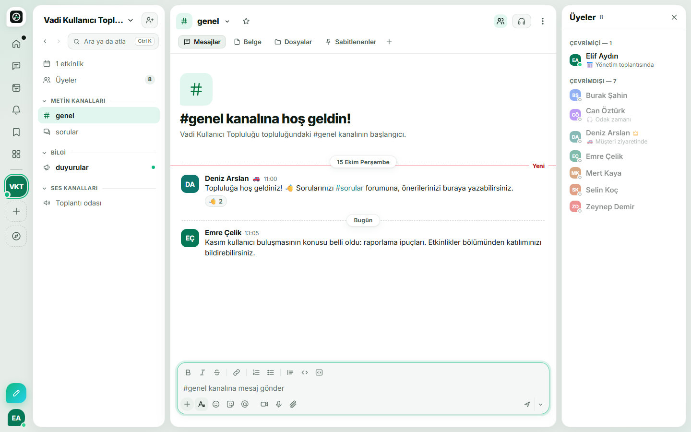Insert a bulleted list
Image resolution: width=691 pixels, height=432 pixels.
pos(271,372)
